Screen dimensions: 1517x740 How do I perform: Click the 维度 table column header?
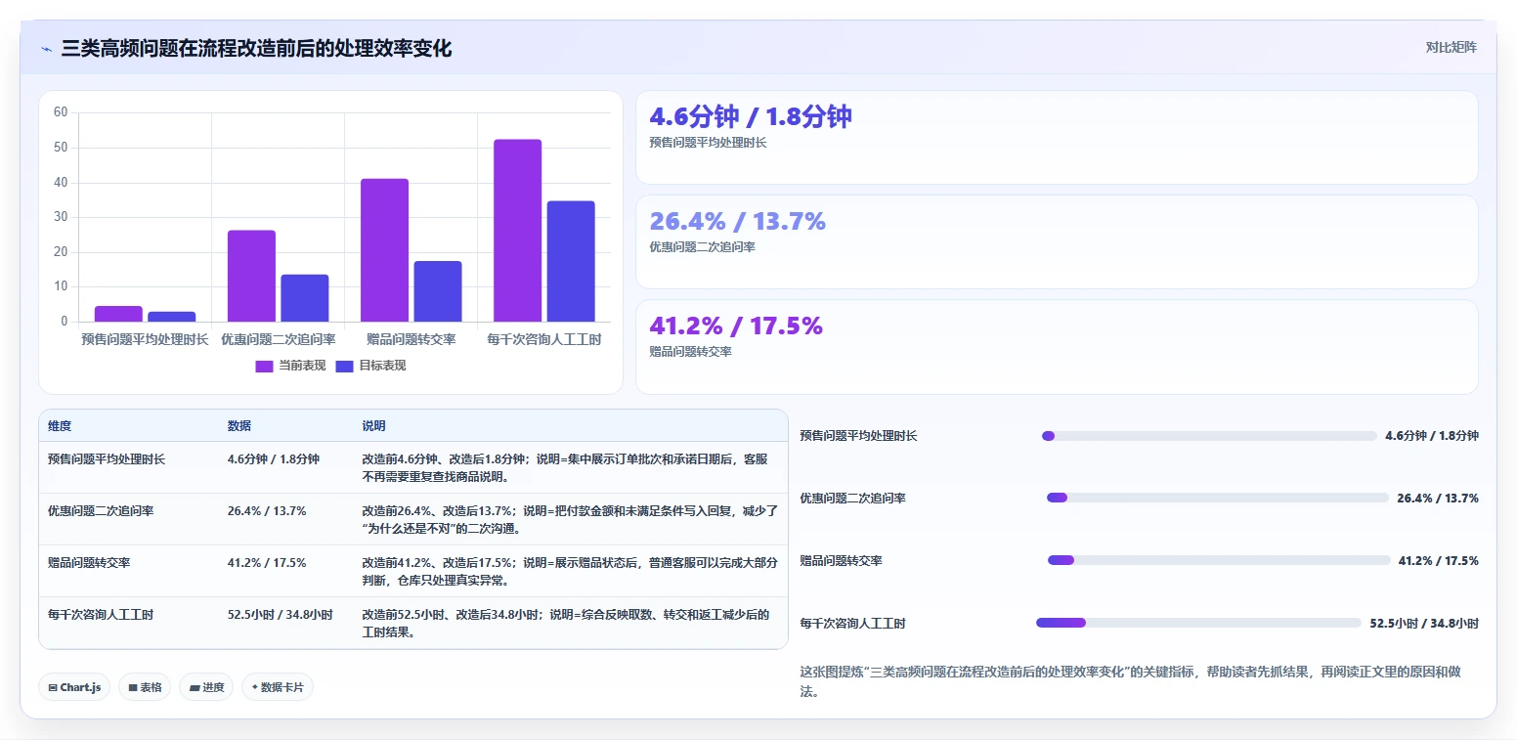(x=60, y=426)
